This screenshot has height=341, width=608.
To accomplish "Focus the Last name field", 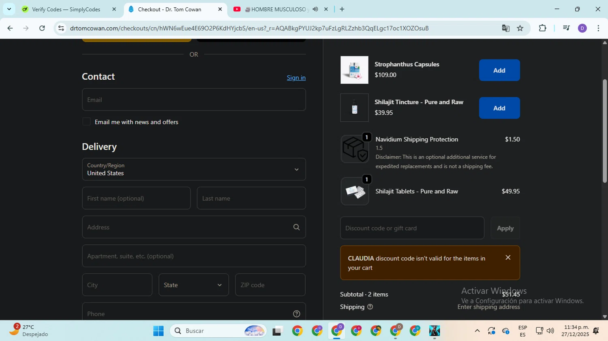I will point(251,198).
